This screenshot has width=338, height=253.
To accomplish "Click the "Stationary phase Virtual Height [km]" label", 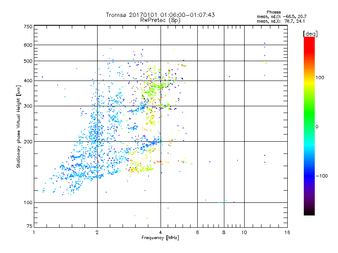I will click(18, 126).
